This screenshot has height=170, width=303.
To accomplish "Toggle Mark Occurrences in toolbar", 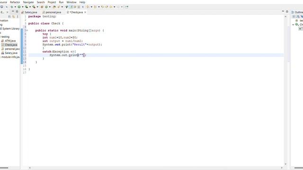I will coord(71,7).
